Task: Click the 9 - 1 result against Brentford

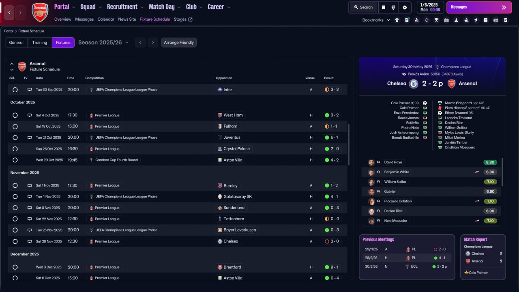Action: click(332, 267)
